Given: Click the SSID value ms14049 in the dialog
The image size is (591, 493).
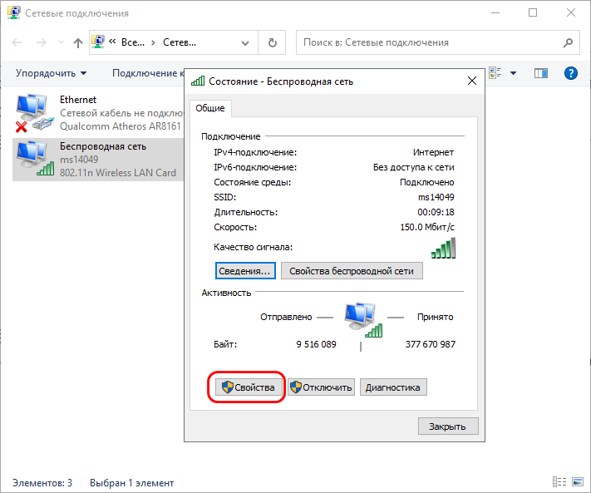Looking at the screenshot, I should (x=436, y=197).
